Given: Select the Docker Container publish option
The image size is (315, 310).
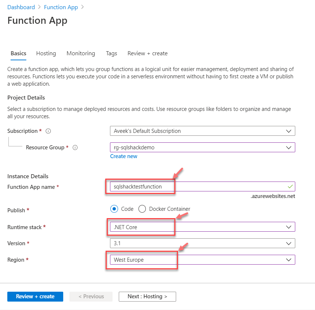Looking at the screenshot, I should tap(142, 209).
